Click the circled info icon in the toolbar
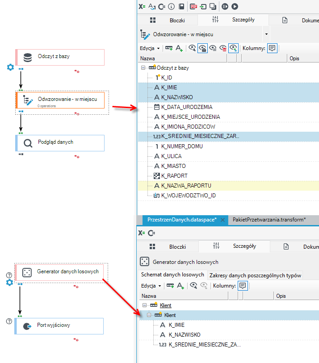 tap(171, 7)
